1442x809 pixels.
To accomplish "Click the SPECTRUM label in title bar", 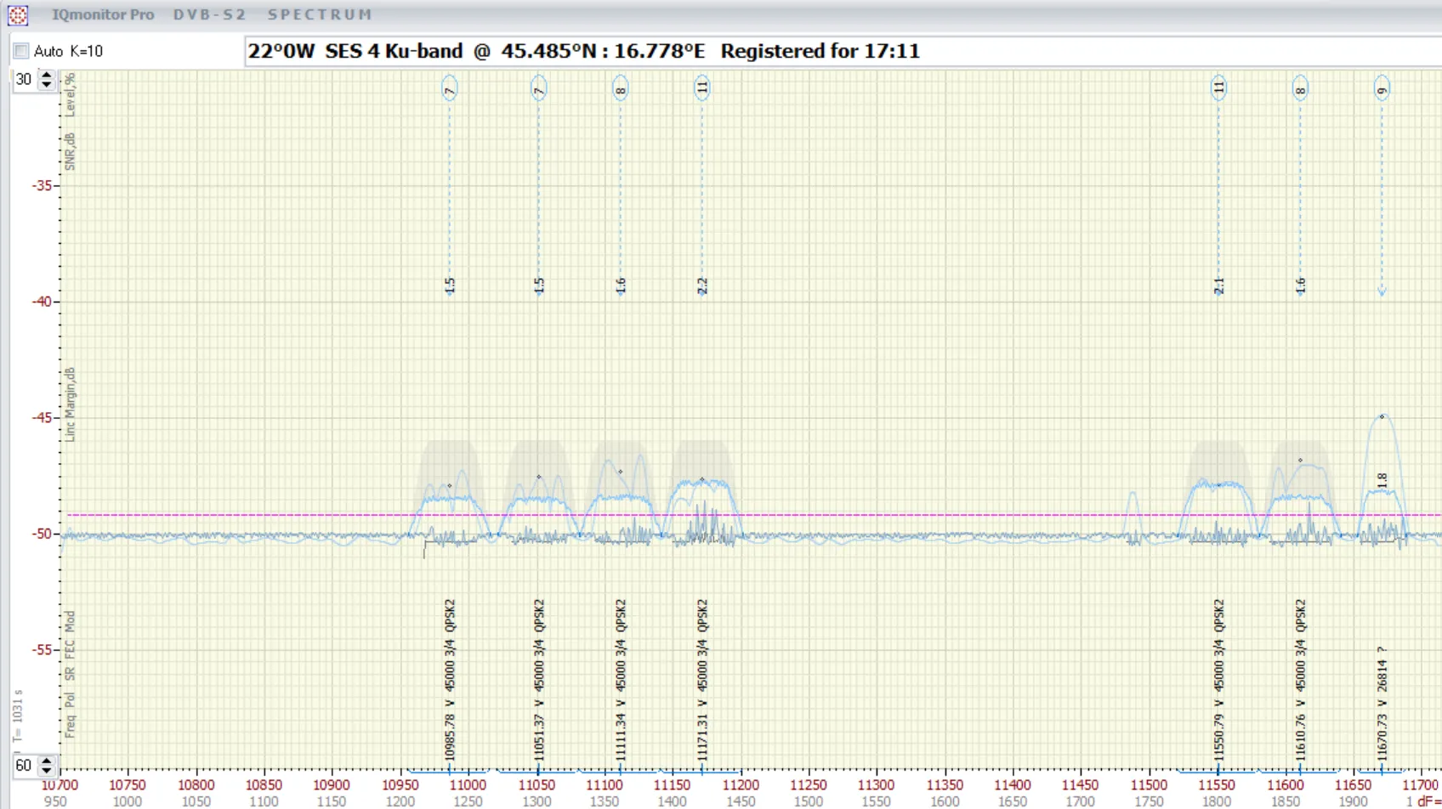I will (x=320, y=14).
